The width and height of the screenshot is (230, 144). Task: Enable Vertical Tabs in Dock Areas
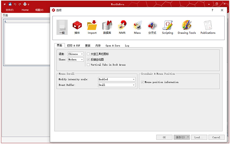pyautogui.click(x=88, y=65)
